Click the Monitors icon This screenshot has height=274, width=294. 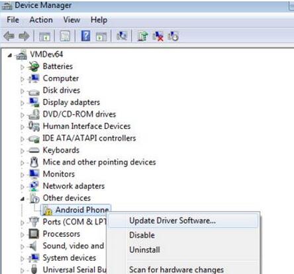pyautogui.click(x=34, y=174)
